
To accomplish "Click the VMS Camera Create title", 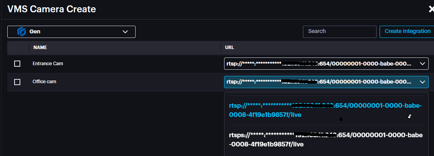I will [x=52, y=9].
